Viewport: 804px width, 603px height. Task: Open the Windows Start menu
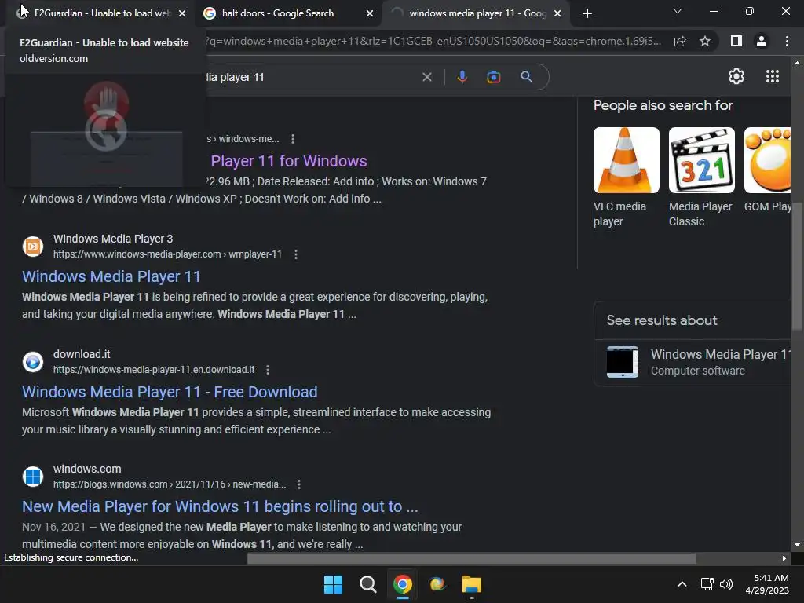333,584
